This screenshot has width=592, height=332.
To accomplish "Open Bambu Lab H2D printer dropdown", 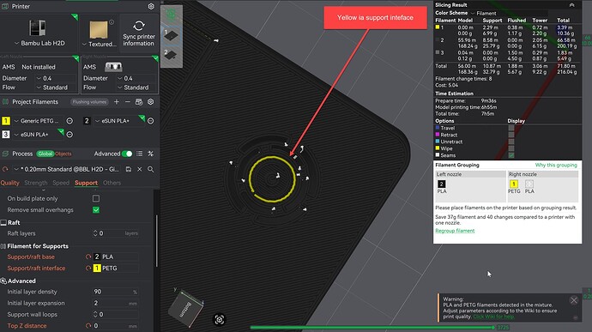I will 39,44.
